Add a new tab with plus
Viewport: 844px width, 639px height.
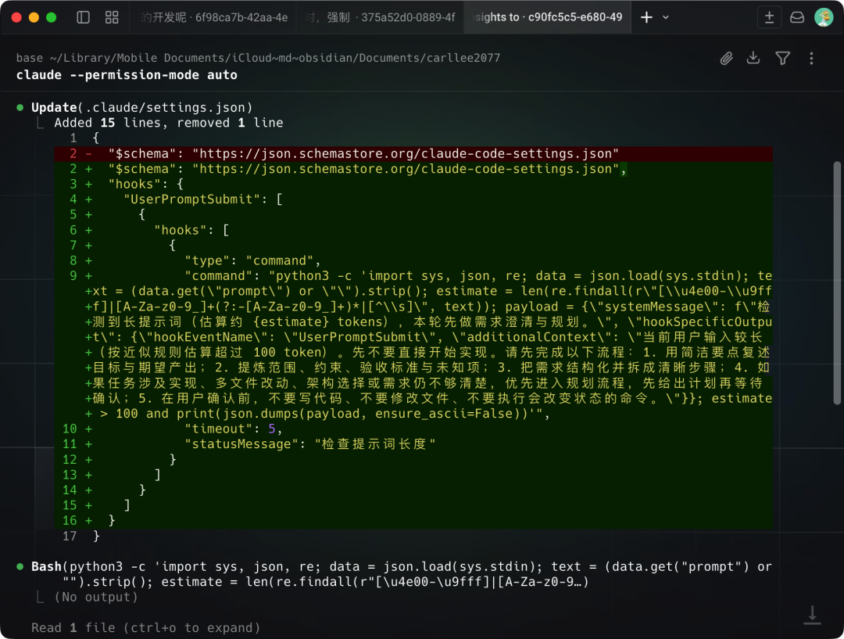646,17
